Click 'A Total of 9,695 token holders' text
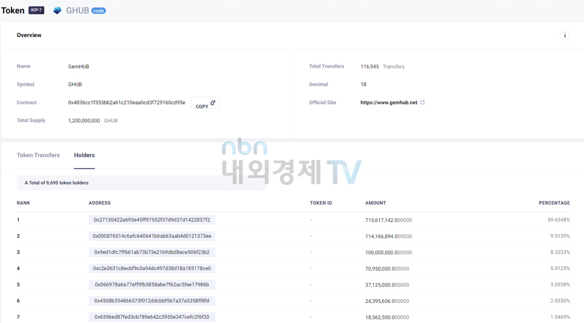584x323 pixels. pyautogui.click(x=57, y=183)
